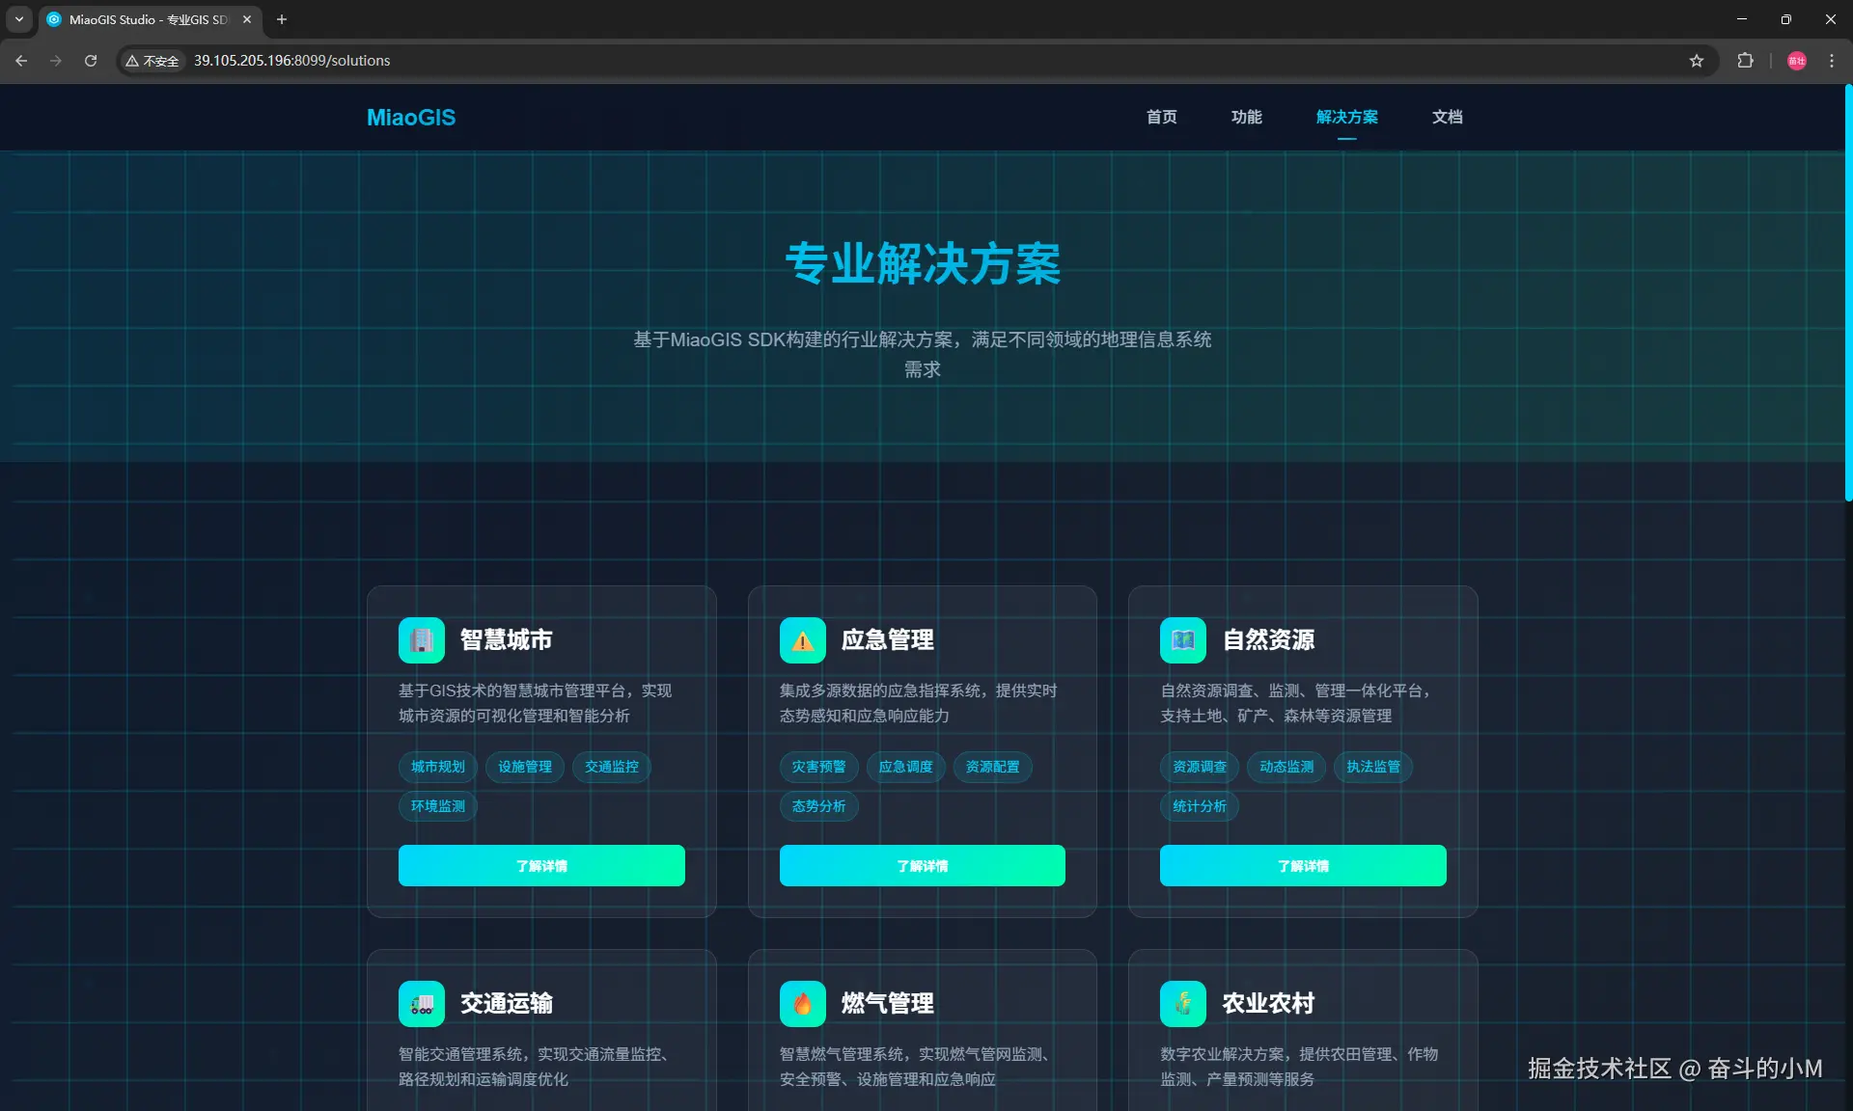Viewport: 1853px width, 1111px height.
Task: Click the agriculture corn icon
Action: point(1183,1004)
